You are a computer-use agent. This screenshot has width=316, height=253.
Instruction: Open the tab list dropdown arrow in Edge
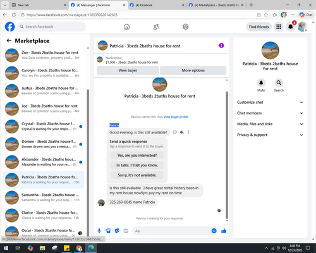coord(4,5)
